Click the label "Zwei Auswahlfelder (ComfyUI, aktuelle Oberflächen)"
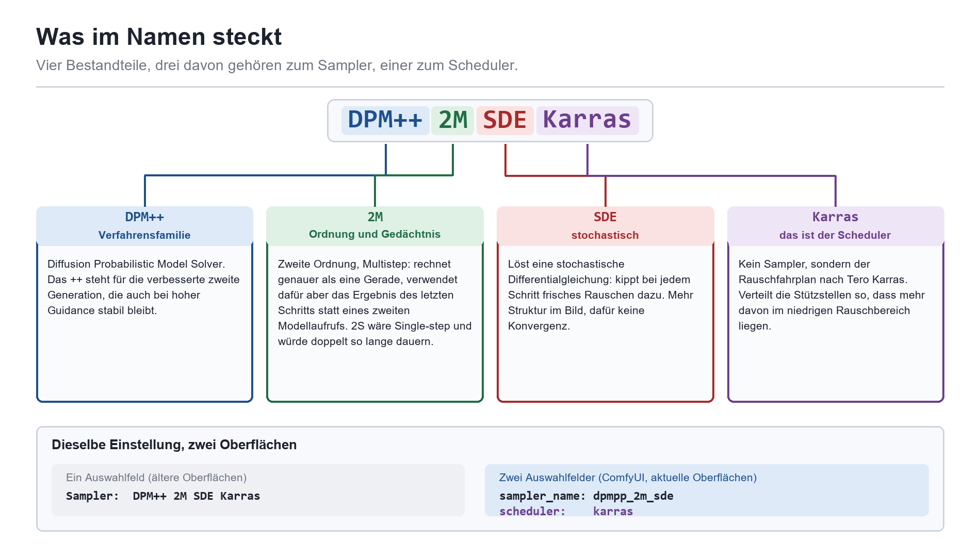Viewport: 980px width, 557px height. [x=628, y=478]
